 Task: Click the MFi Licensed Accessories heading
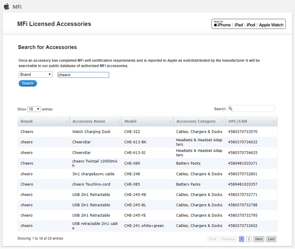click(x=54, y=24)
